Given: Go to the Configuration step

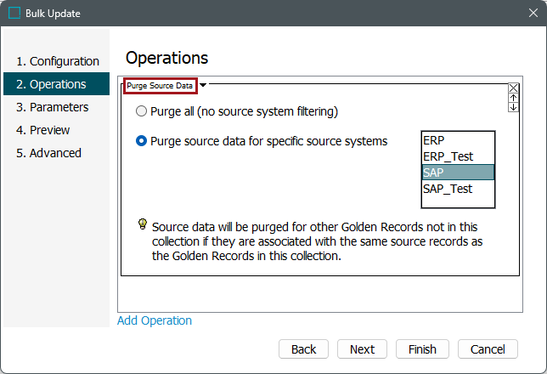Looking at the screenshot, I should pyautogui.click(x=58, y=61).
